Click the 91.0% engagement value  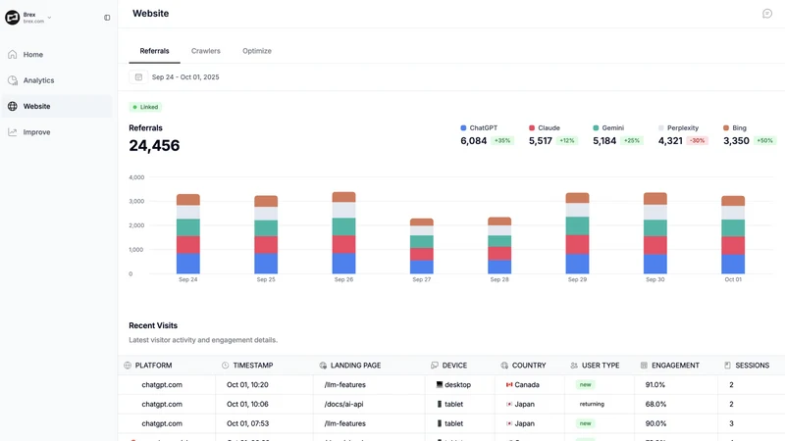(x=655, y=385)
